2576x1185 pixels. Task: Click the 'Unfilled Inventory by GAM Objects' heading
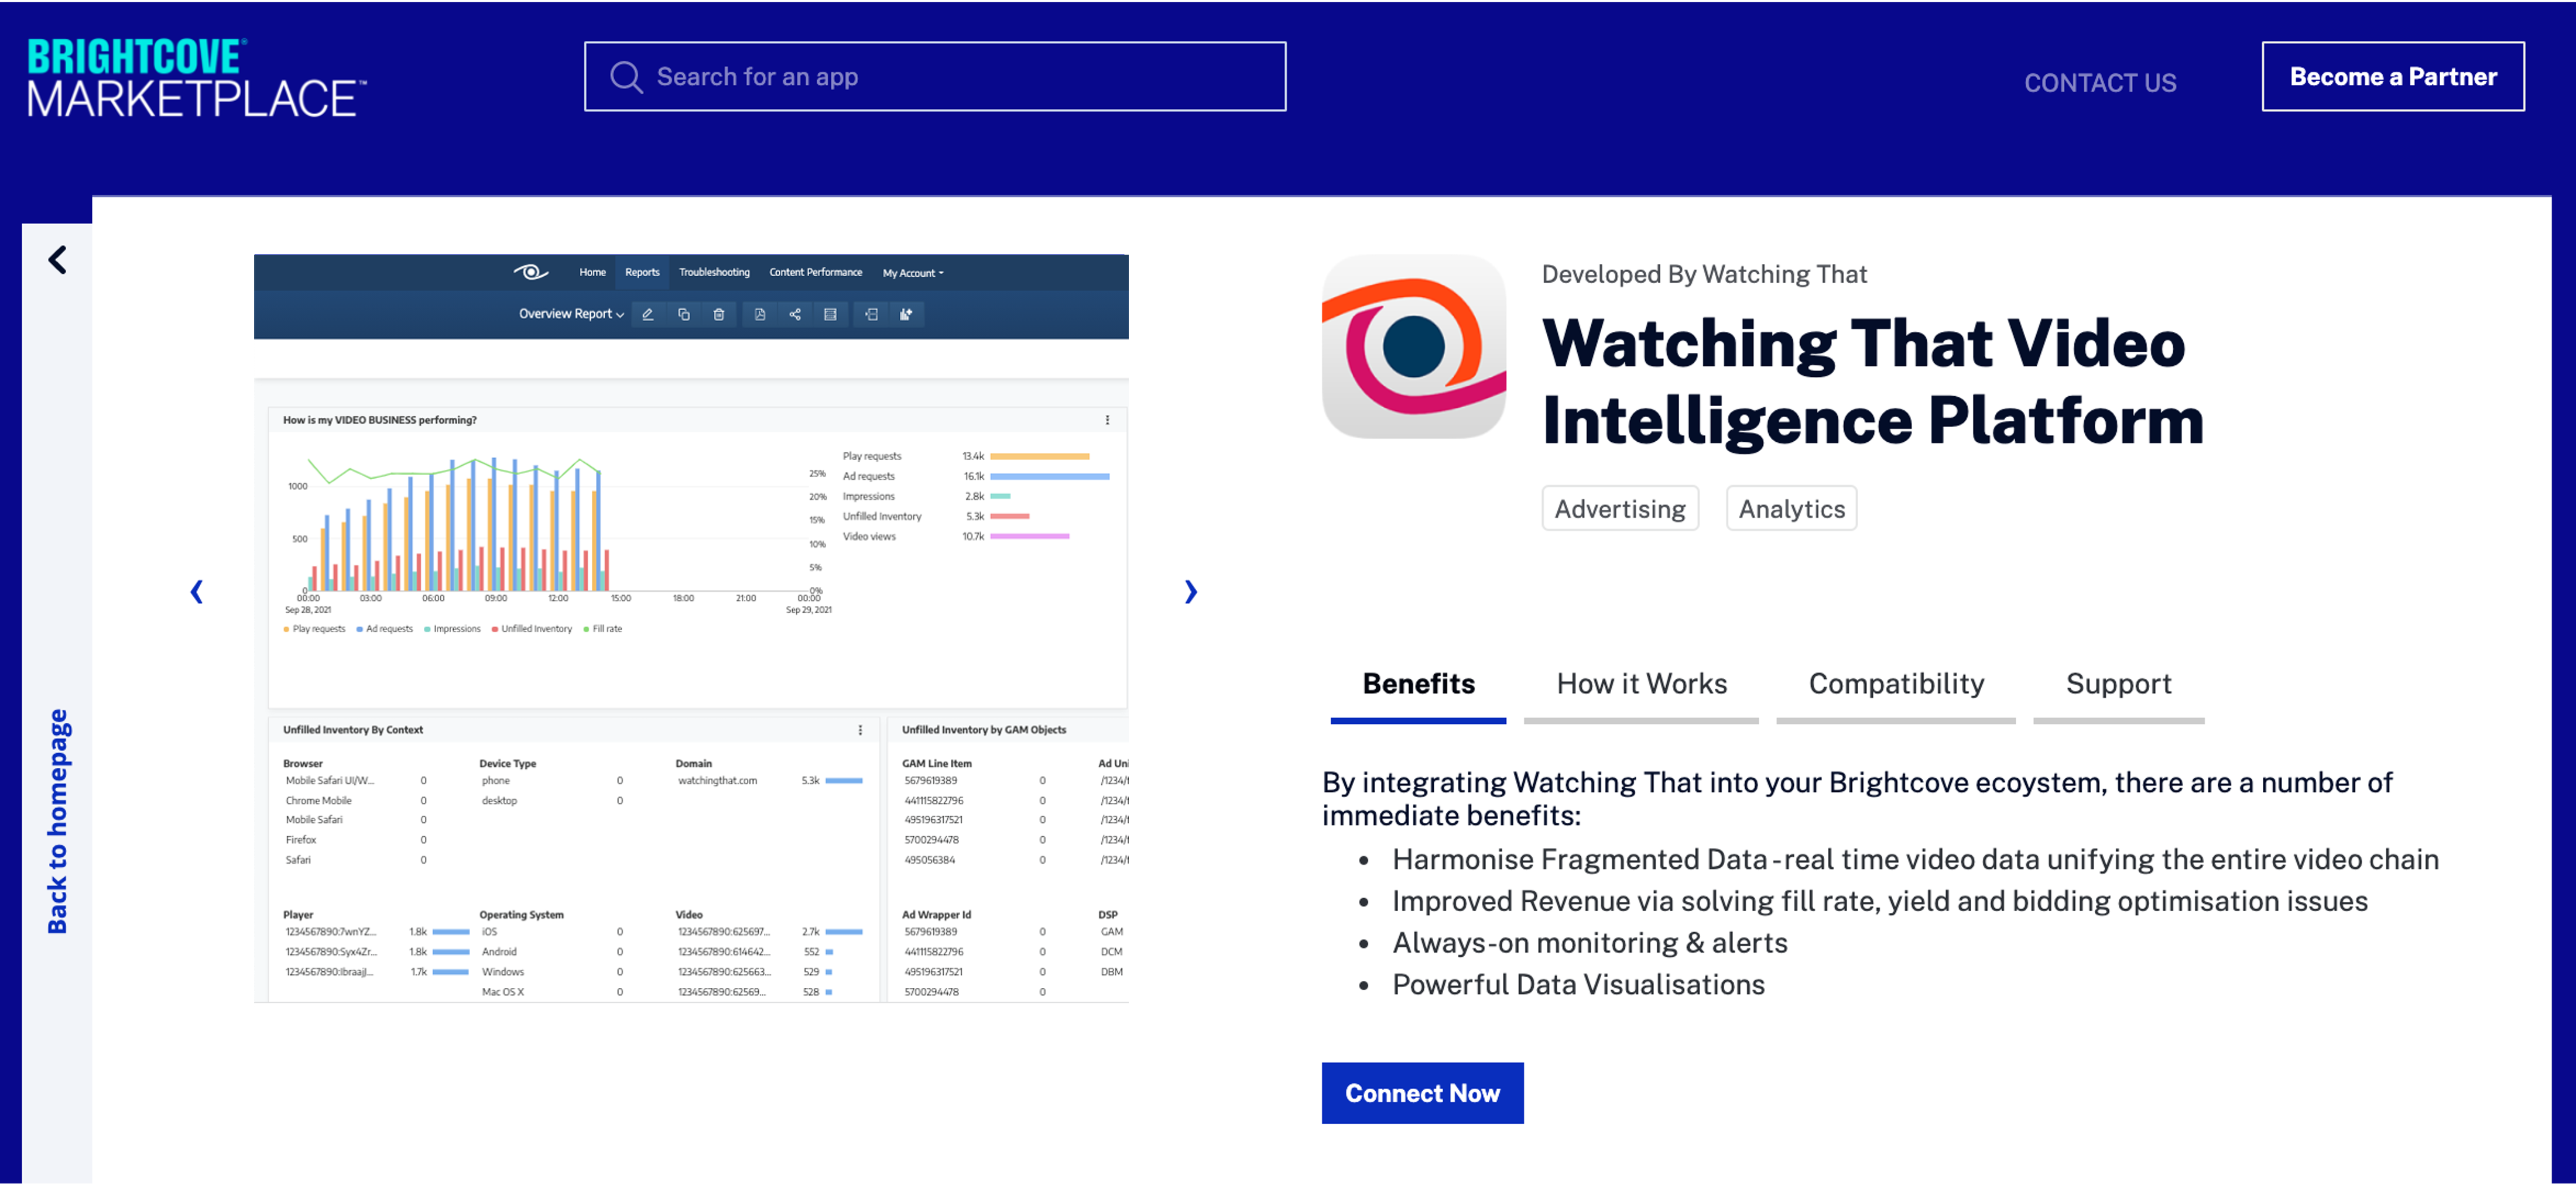click(x=983, y=730)
